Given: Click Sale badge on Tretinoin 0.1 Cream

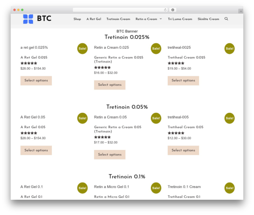Looking at the screenshot, I should (x=230, y=188).
